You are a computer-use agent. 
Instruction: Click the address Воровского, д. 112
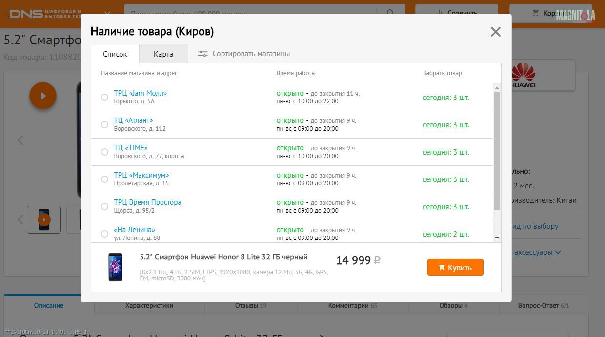click(140, 129)
